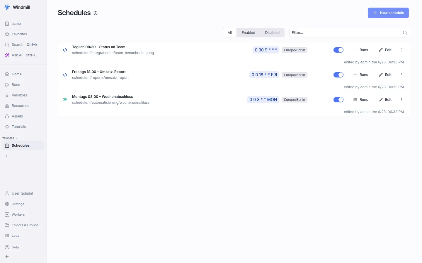Disable the Montags 08:00 schedule toggle

[338, 100]
